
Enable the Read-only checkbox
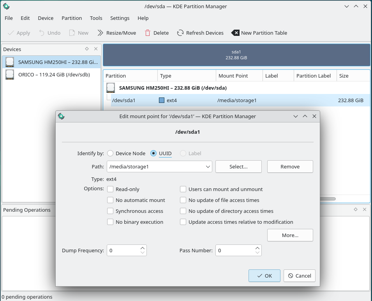click(110, 189)
